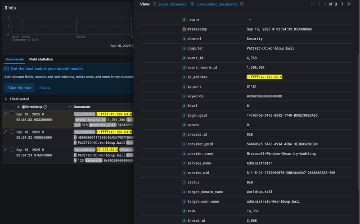Switch to the Field statistics tab
The image size is (360, 224).
[x=41, y=59]
